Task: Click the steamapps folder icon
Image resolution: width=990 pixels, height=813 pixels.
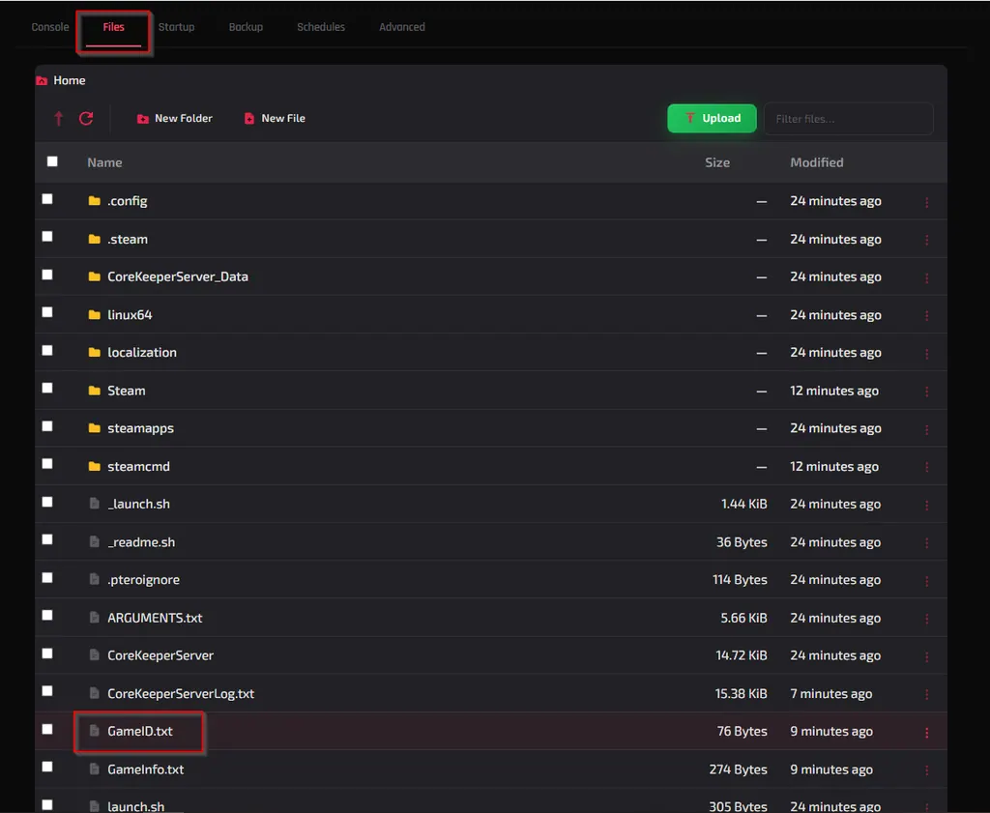Action: 94,428
